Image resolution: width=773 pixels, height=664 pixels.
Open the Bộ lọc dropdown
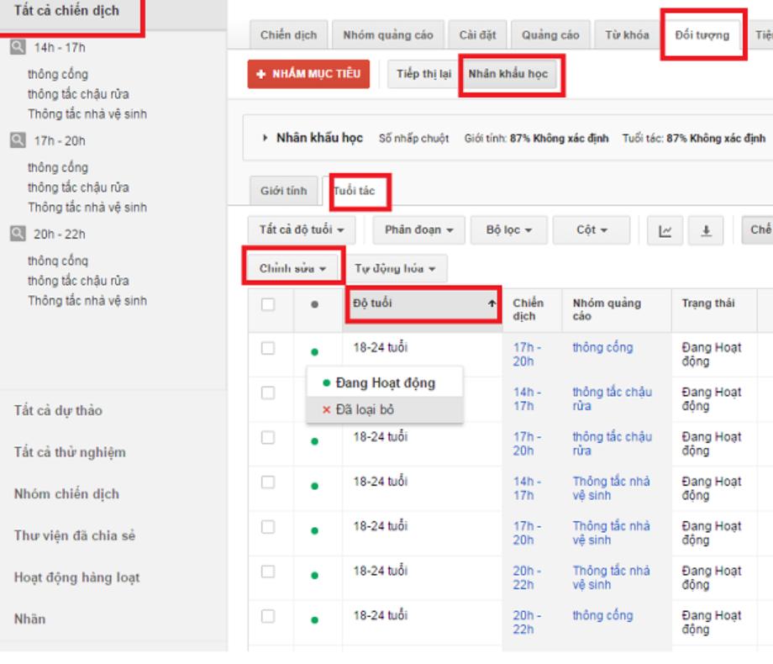(x=509, y=230)
